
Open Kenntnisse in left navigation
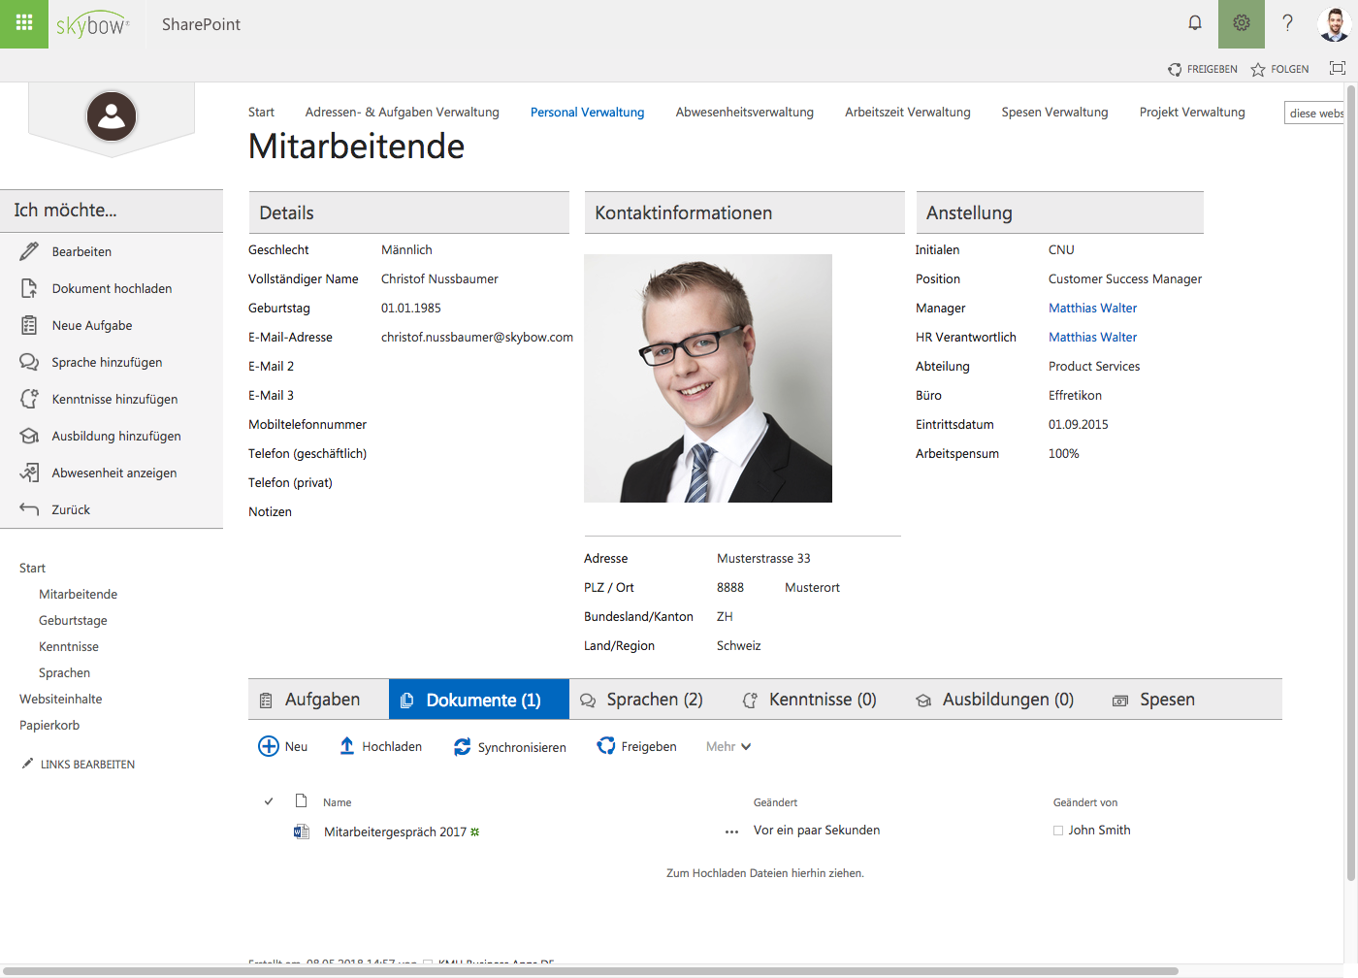point(69,646)
